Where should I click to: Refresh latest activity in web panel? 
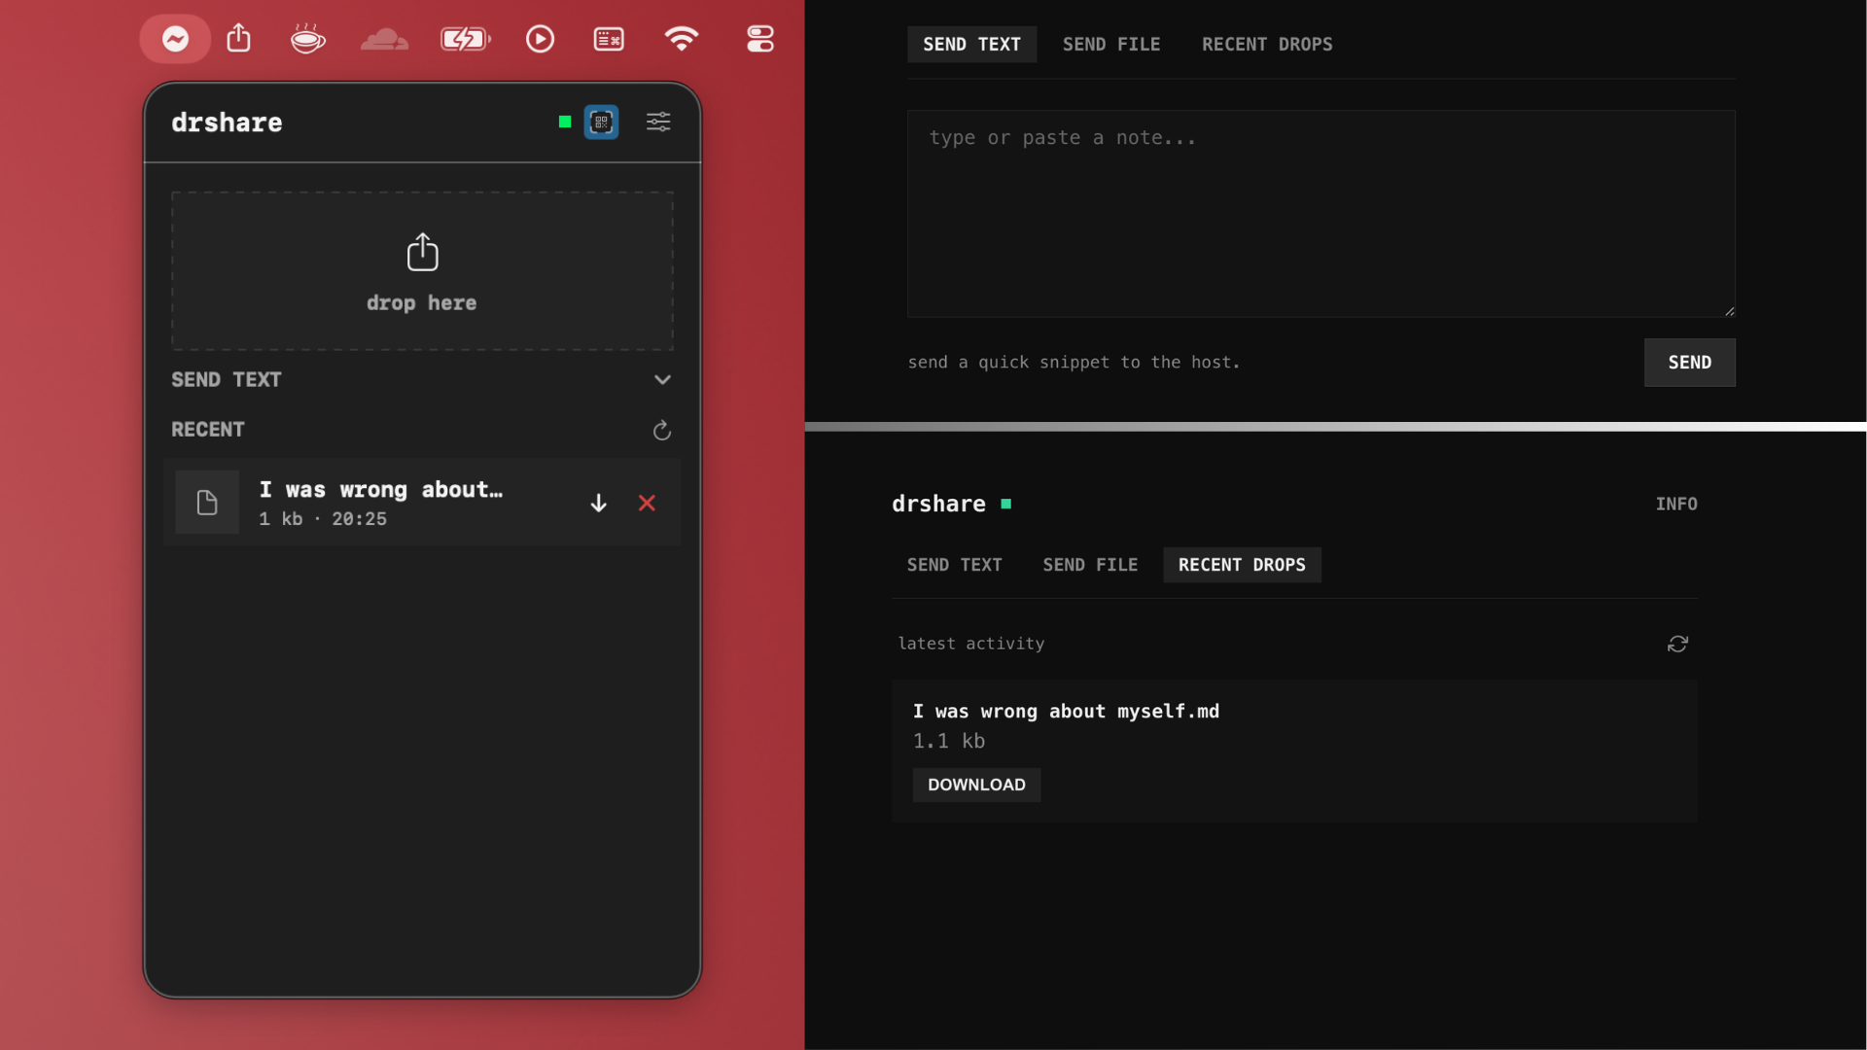pyautogui.click(x=1677, y=644)
